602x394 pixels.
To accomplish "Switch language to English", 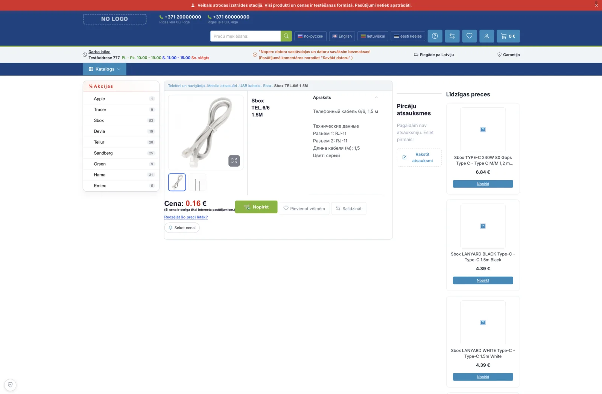I will [342, 36].
